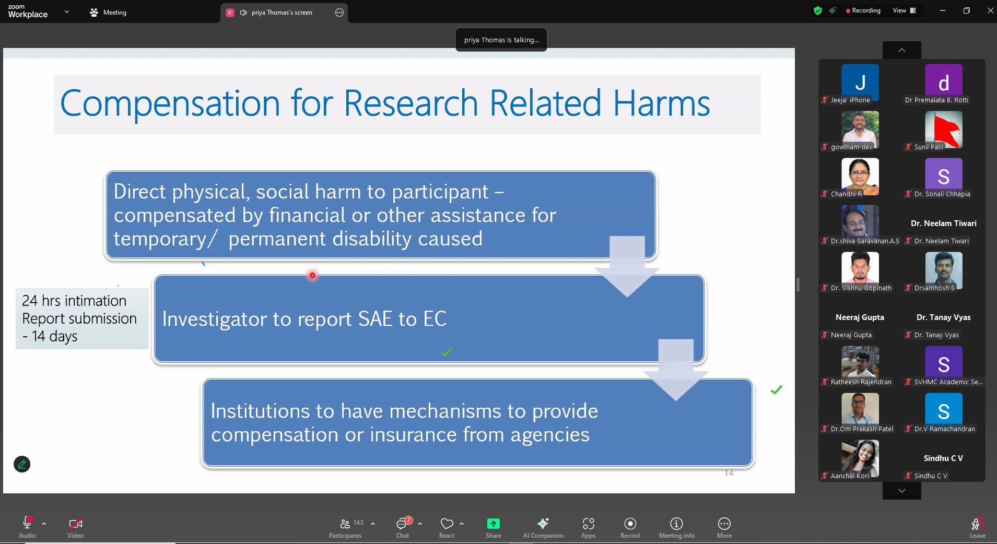Open the View layout menu

click(x=904, y=10)
